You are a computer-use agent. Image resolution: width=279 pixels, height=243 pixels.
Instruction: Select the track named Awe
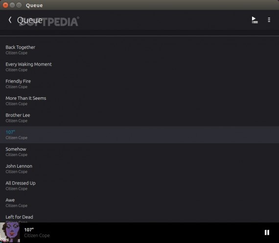pyautogui.click(x=139, y=202)
